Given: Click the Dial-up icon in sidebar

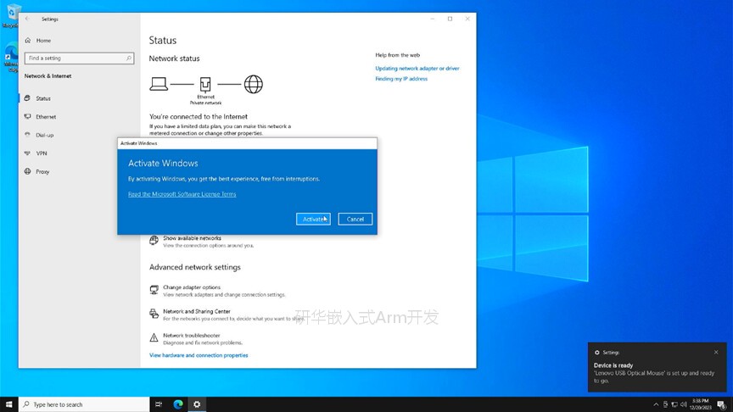Looking at the screenshot, I should coord(27,135).
